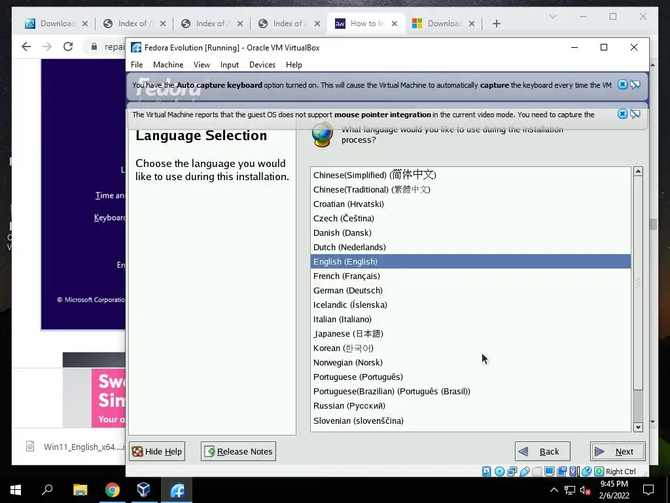Open Windows Start menu
This screenshot has height=503, width=670.
pos(16,490)
